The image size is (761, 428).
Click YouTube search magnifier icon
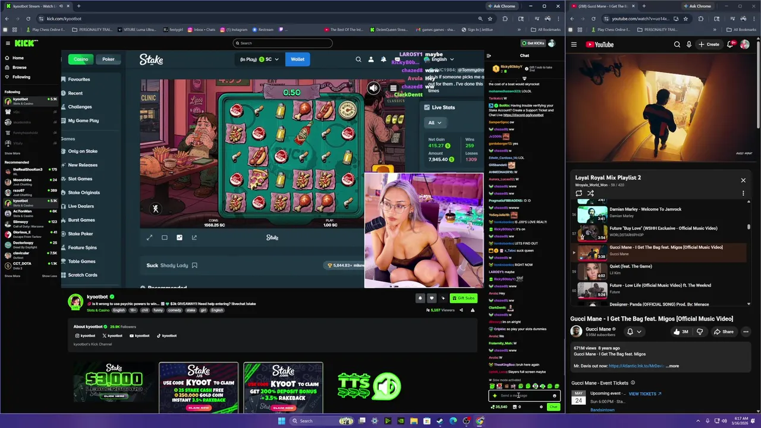677,45
